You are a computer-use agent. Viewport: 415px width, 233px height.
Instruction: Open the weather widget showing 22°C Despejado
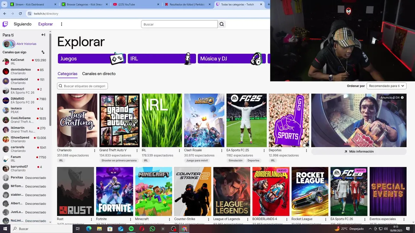(349, 229)
